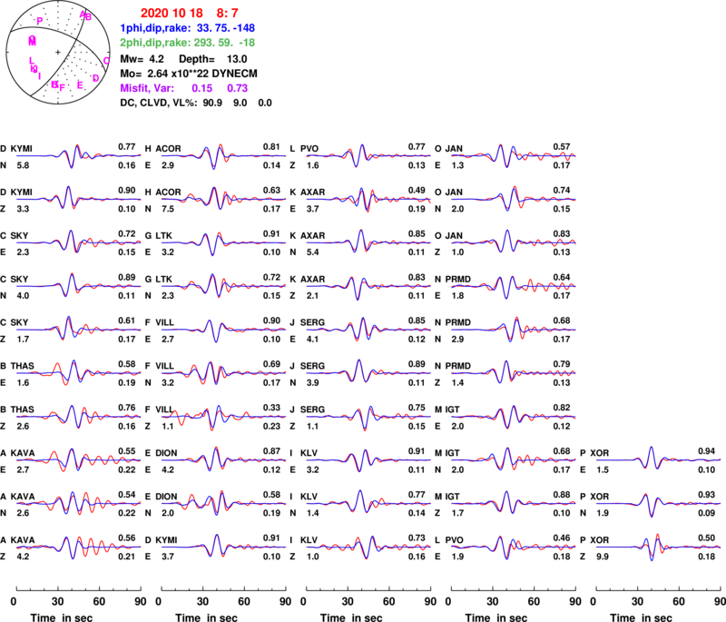Click the KYMI N component waveform
Image resolution: width=726 pixels, height=622 pixels.
[79, 155]
